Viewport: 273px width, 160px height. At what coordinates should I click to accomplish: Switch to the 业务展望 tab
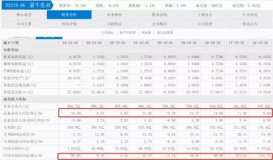[x=114, y=15]
